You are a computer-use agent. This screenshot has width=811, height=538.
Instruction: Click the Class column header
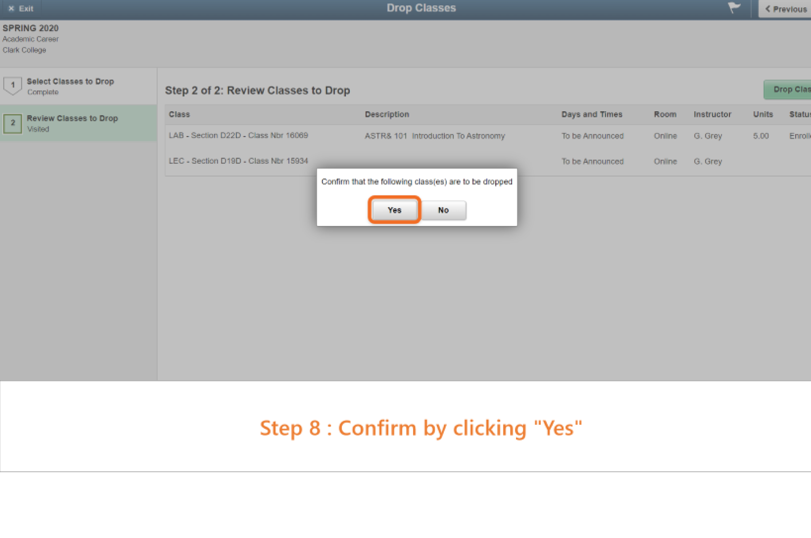coord(179,114)
